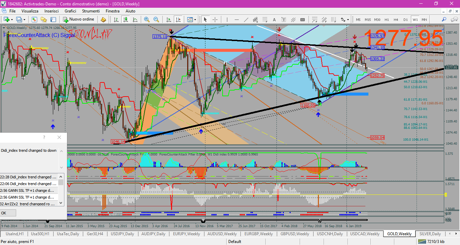Select the trendline drawing tool
This screenshot has height=245, width=460.
(246, 19)
